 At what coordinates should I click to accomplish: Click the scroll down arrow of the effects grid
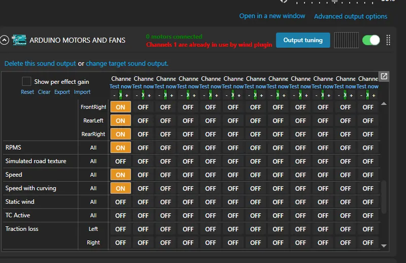(384, 246)
